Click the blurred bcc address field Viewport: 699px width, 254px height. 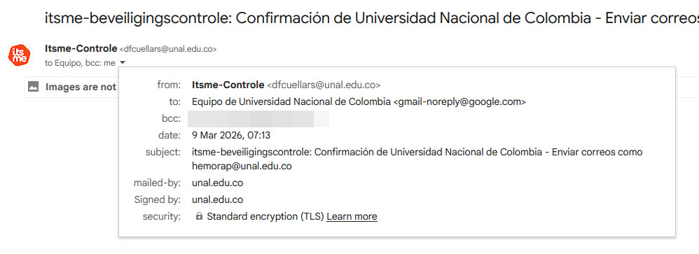coord(258,118)
